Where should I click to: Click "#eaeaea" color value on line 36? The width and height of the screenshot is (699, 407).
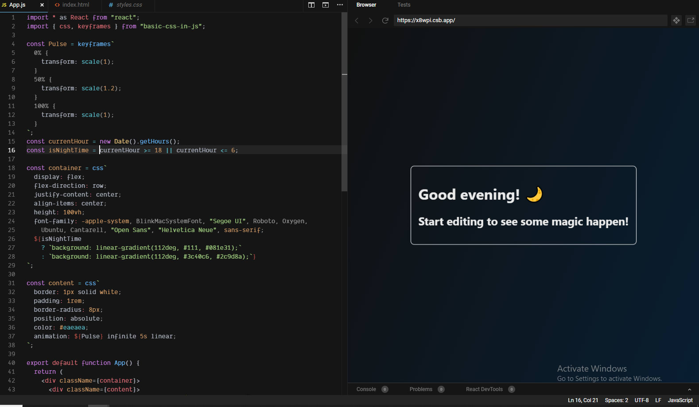click(x=72, y=327)
